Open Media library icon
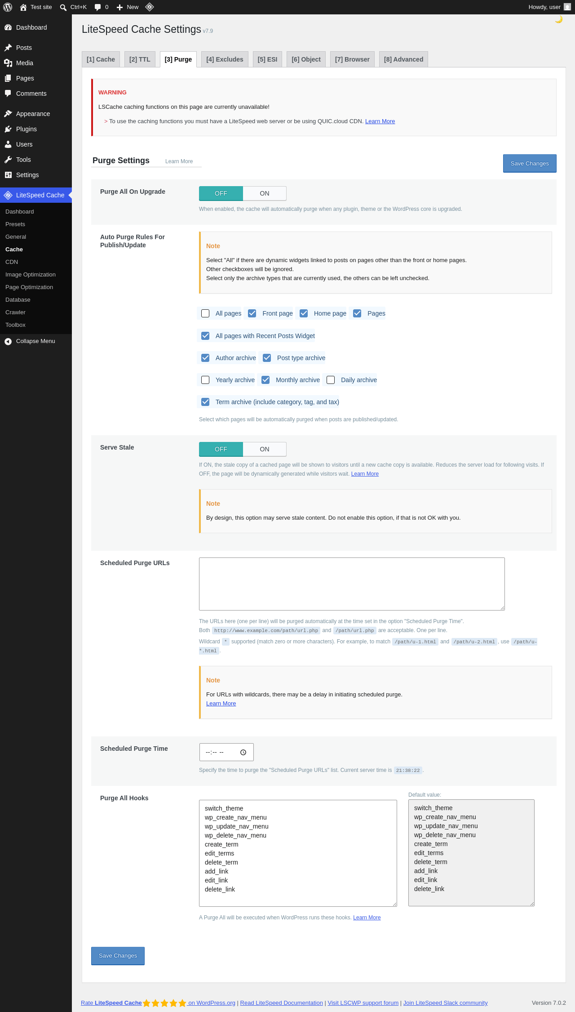This screenshot has height=1012, width=575. click(x=8, y=63)
